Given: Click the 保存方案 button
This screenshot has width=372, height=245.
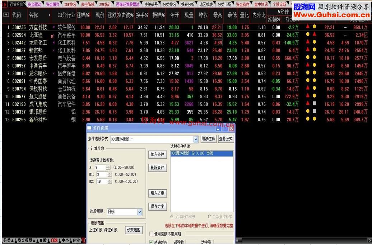Looking at the screenshot, I should pos(158,206).
